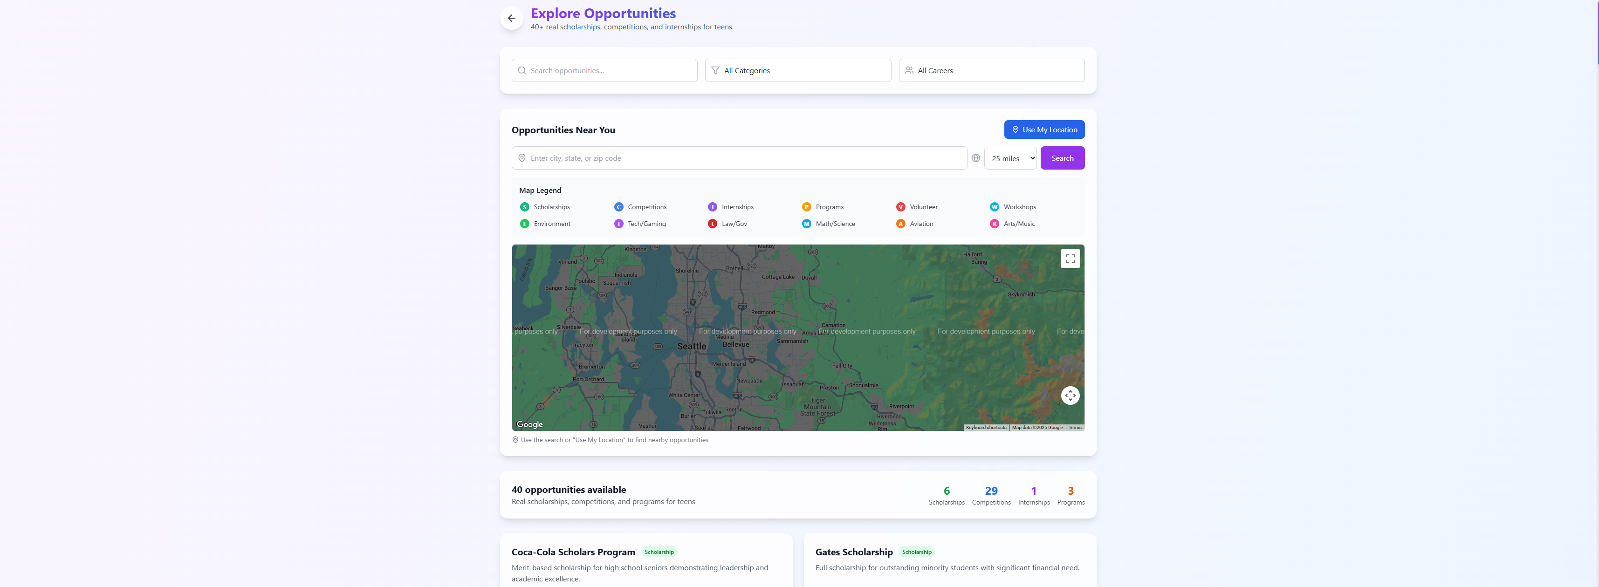Screen dimensions: 1599x587
Task: Open the All Categories filter dropdown
Action: coord(798,71)
